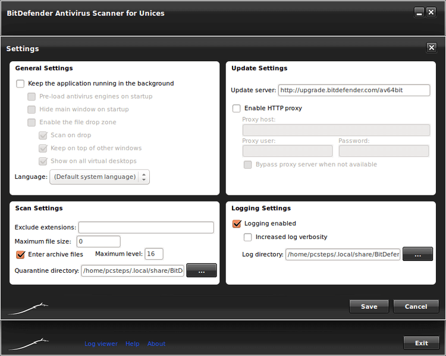The width and height of the screenshot is (446, 356).
Task: Click the Maximum file size field
Action: click(x=98, y=241)
